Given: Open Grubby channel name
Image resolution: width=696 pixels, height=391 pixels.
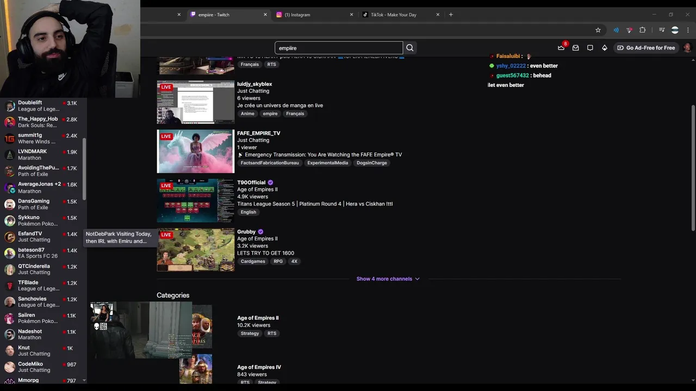Looking at the screenshot, I should [x=246, y=232].
